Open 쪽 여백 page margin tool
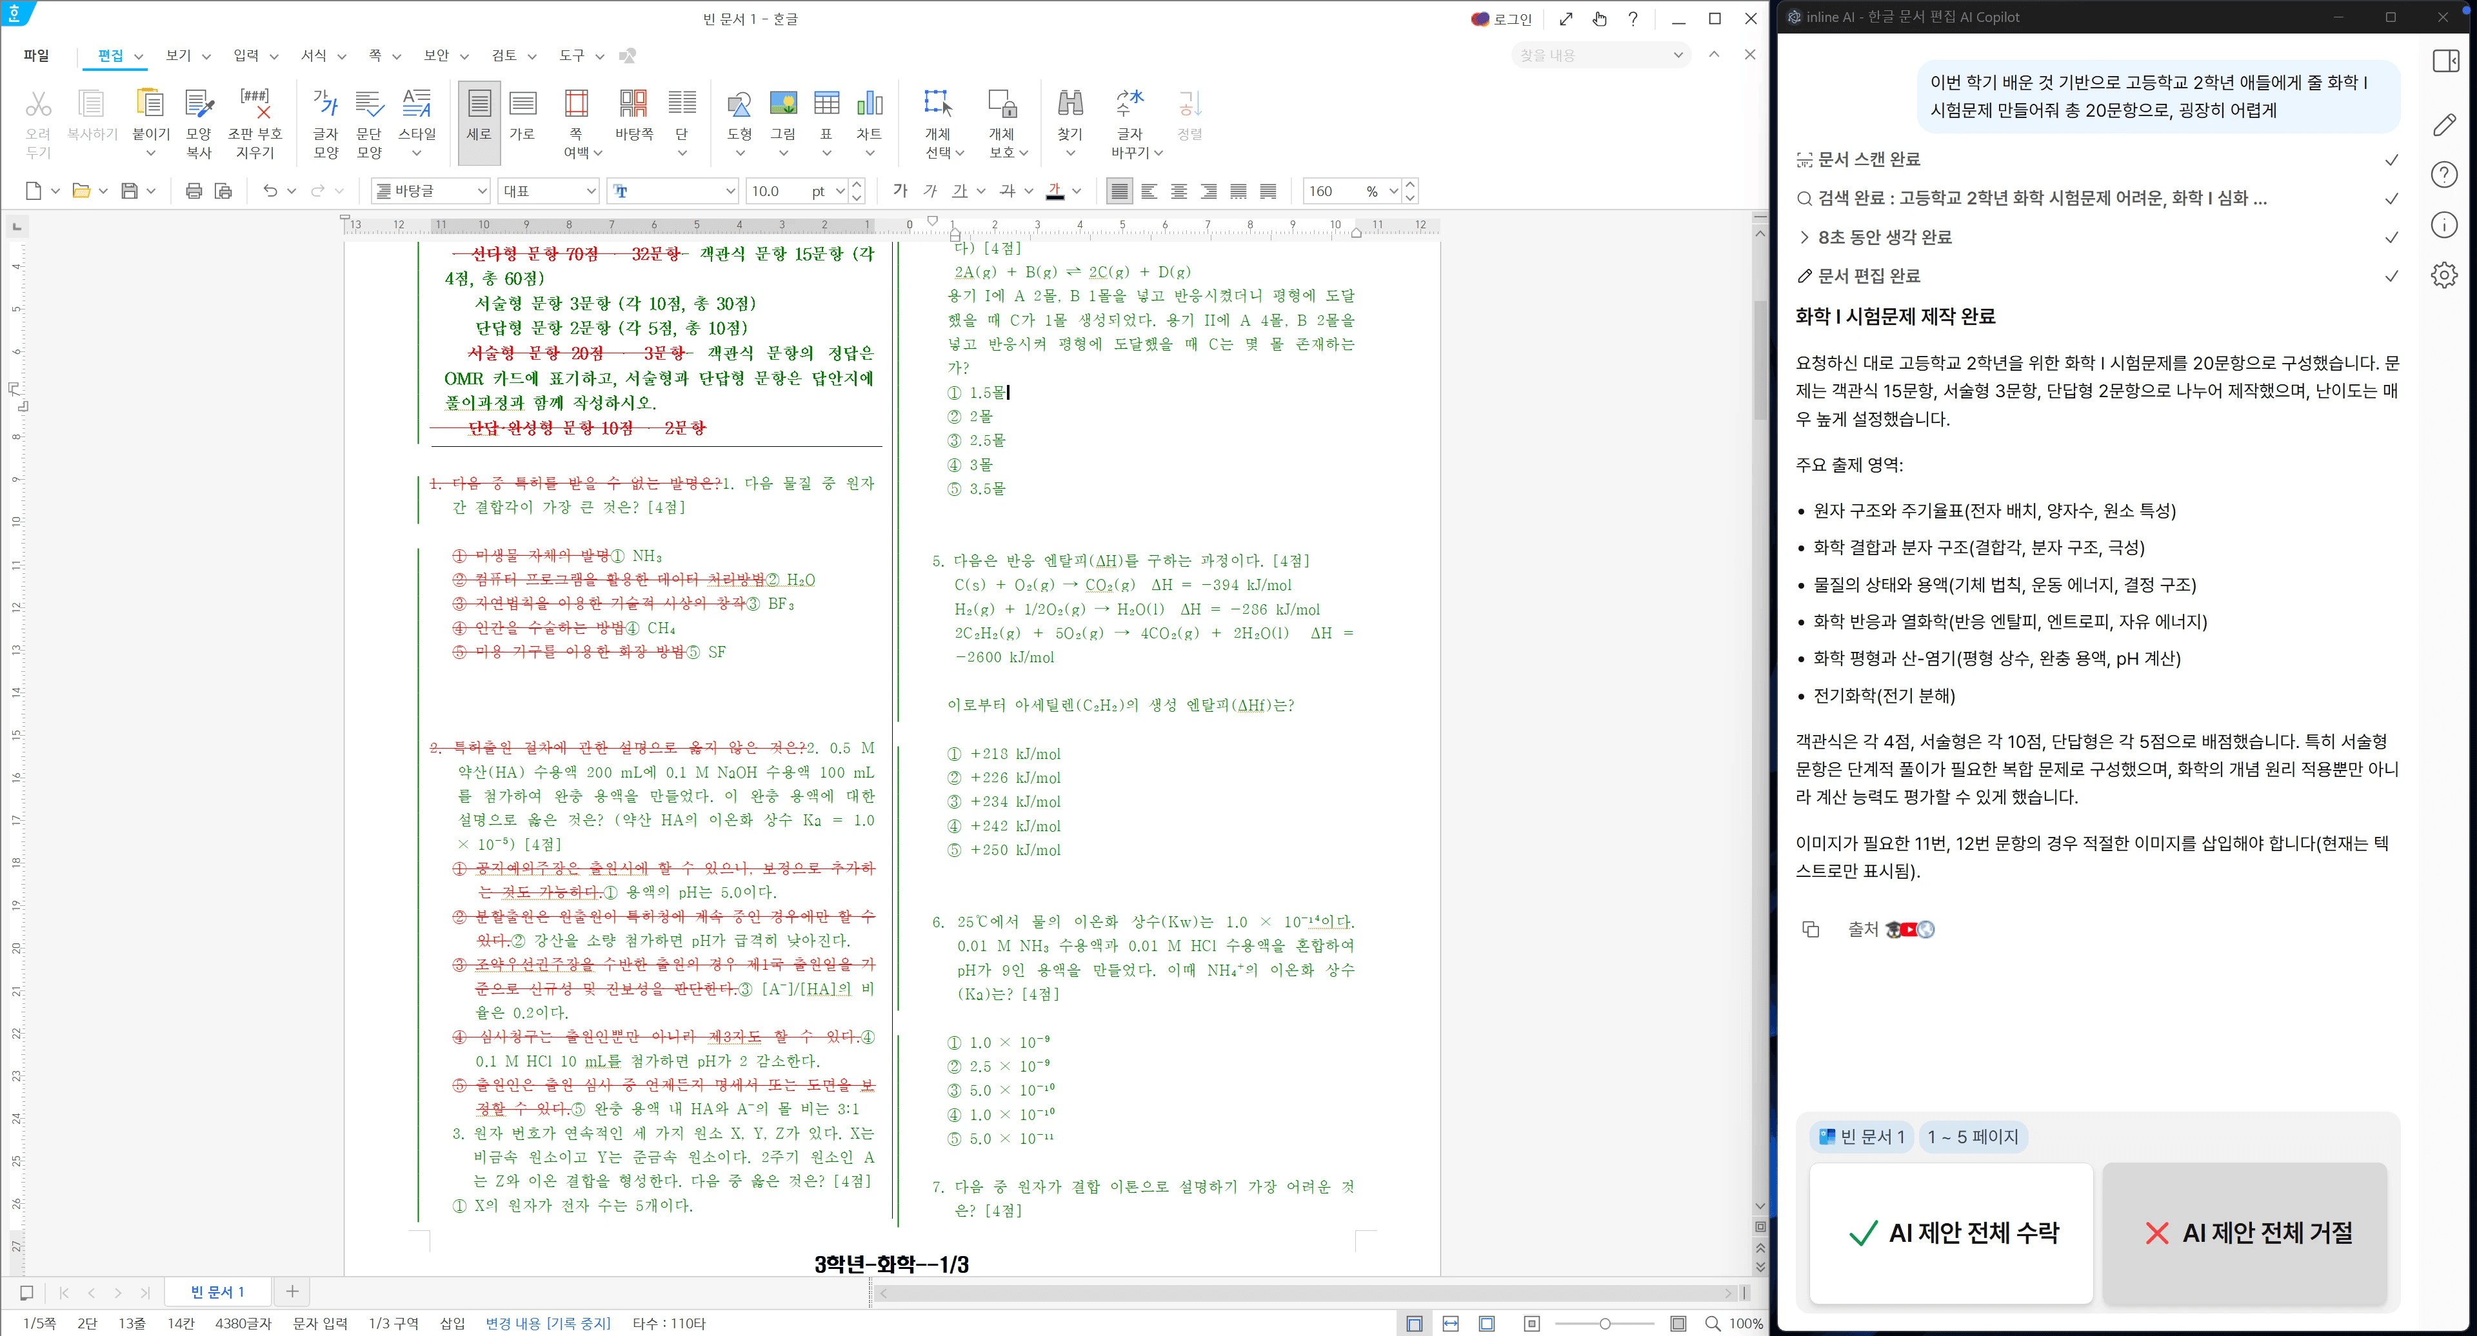The image size is (2477, 1336). tap(576, 122)
